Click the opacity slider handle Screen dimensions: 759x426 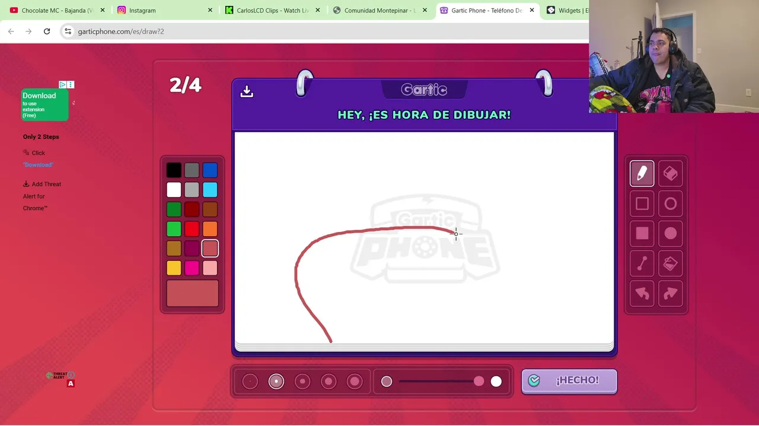[479, 382]
